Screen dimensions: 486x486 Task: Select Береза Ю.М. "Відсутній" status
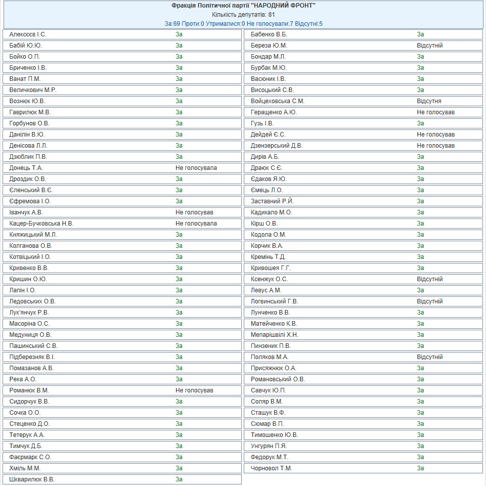429,46
